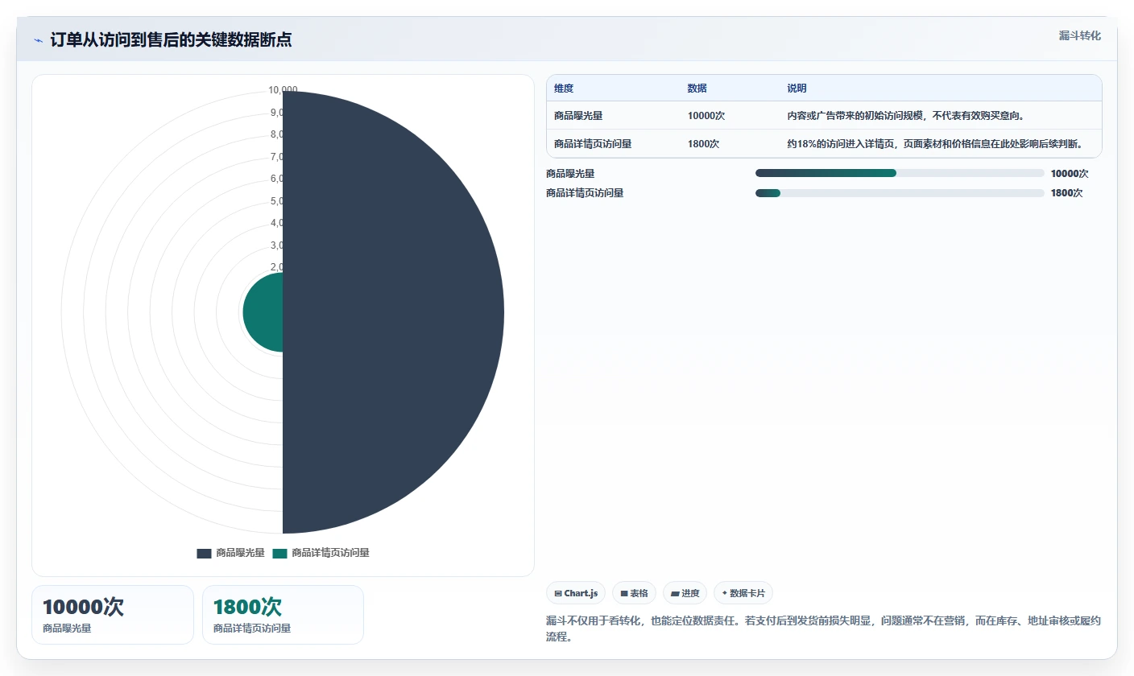Click the 商品曝光量 label above progress bars
This screenshot has height=676, width=1134.
tap(570, 173)
